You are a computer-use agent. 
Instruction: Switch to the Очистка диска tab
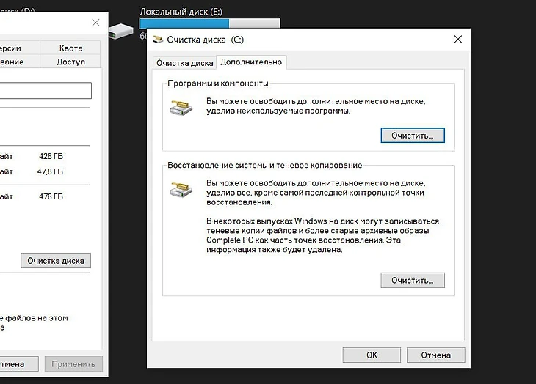184,63
